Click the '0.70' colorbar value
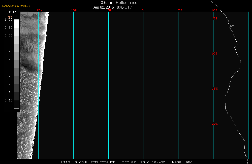Image resolution: width=252 pixels, height=164 pixels. click(x=9, y=36)
